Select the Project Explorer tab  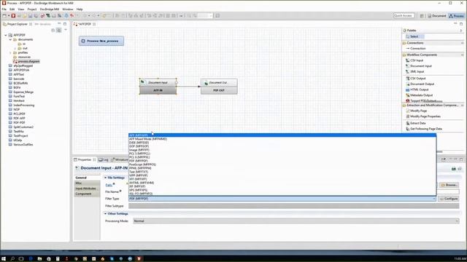click(x=18, y=24)
